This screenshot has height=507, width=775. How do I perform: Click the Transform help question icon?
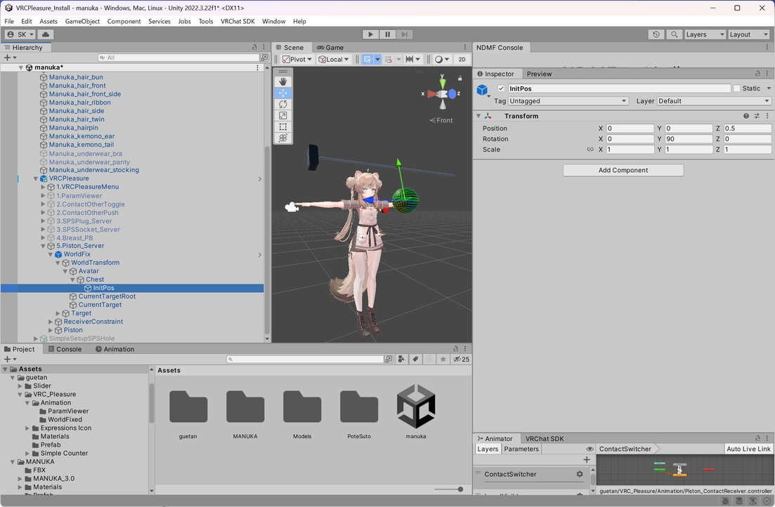[x=745, y=116]
